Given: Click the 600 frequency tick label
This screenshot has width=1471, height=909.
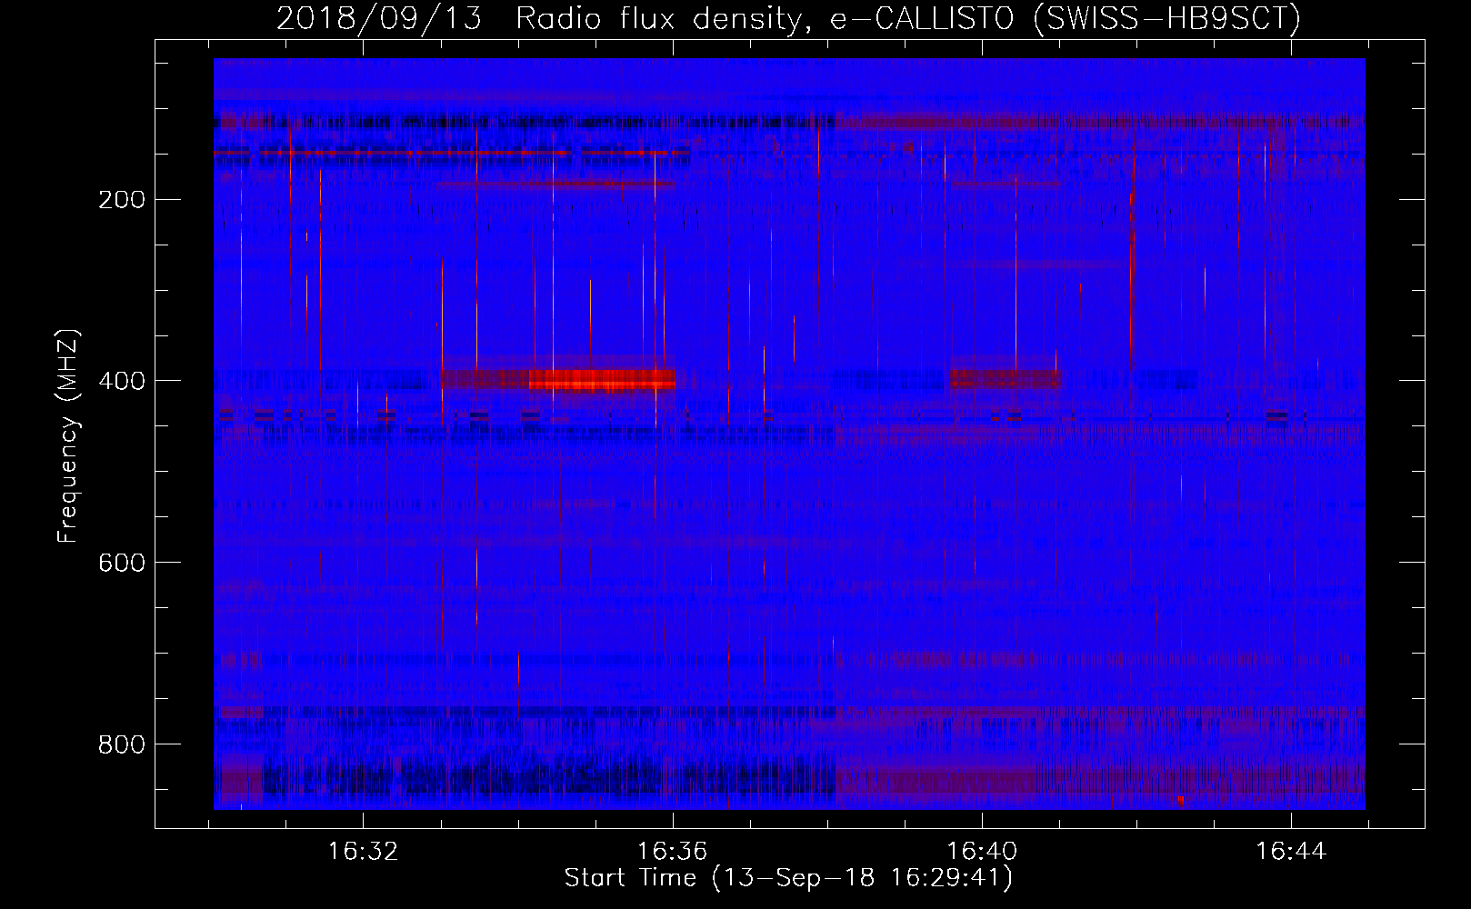Looking at the screenshot, I should (x=122, y=563).
